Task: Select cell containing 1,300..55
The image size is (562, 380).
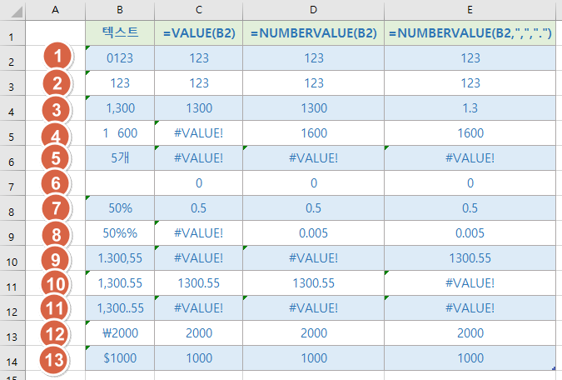Action: (120, 308)
